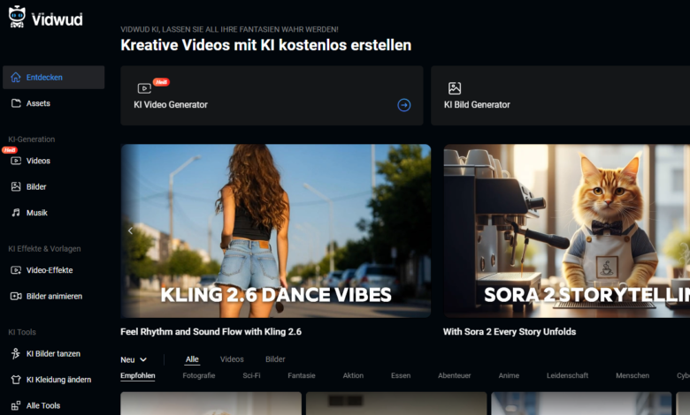The image size is (690, 415).
Task: Switch to the Videos tab
Action: pyautogui.click(x=232, y=359)
